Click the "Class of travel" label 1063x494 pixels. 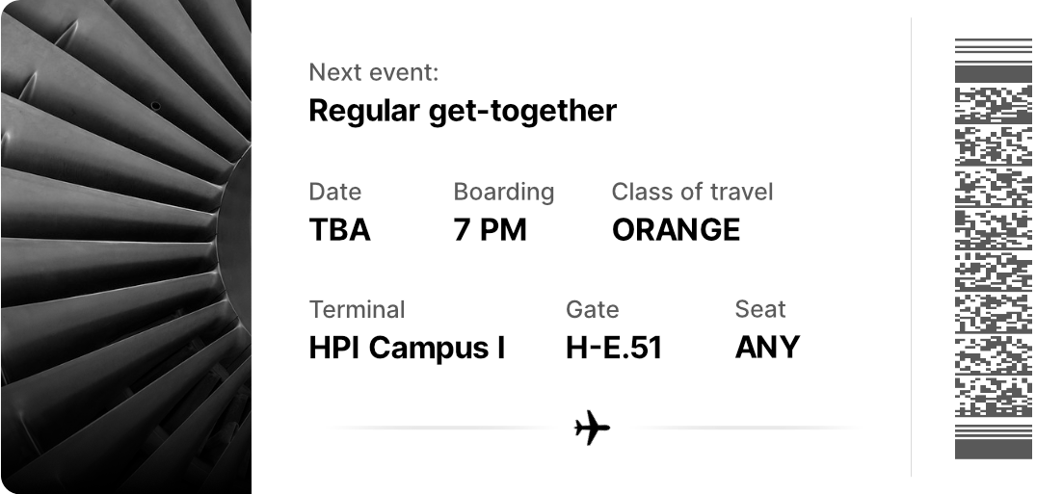692,192
